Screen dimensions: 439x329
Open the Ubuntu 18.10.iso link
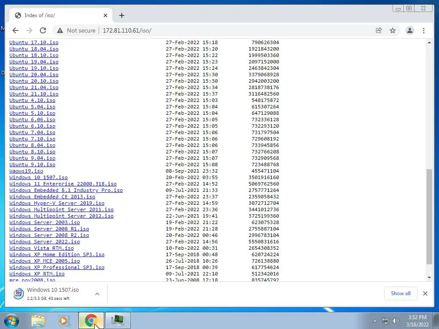click(x=34, y=55)
